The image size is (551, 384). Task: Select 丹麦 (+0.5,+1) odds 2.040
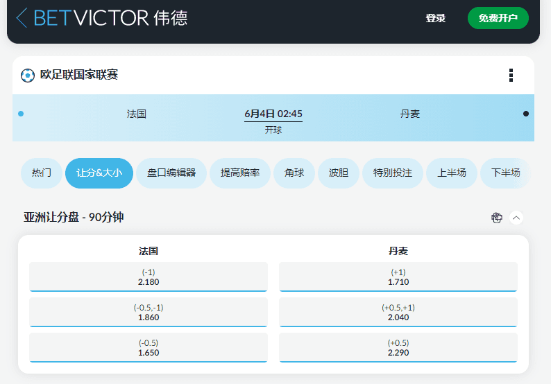(x=398, y=312)
